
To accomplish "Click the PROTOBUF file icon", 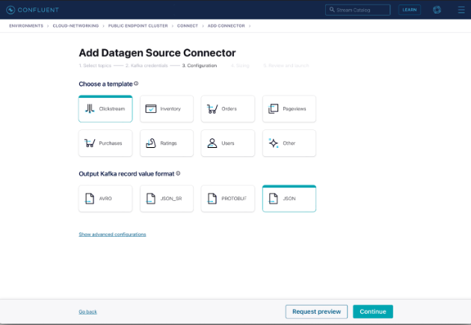I will click(212, 198).
